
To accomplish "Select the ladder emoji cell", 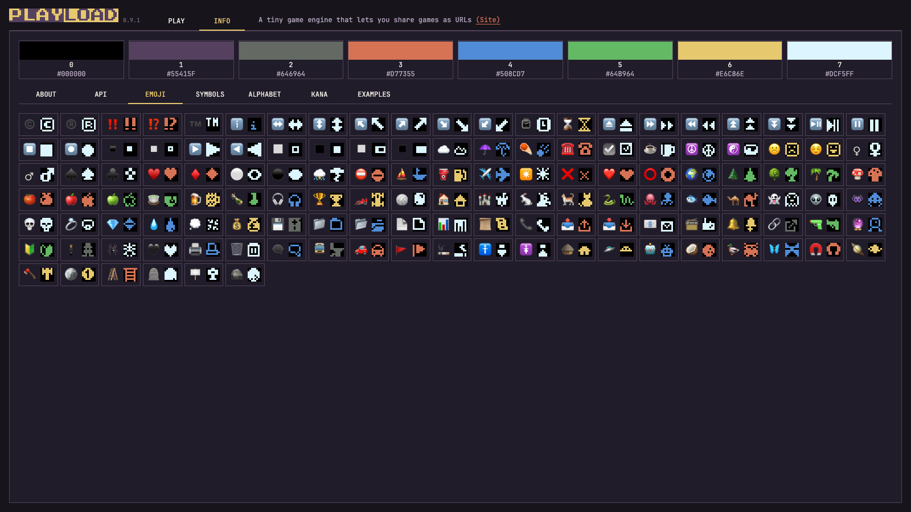I will 121,275.
